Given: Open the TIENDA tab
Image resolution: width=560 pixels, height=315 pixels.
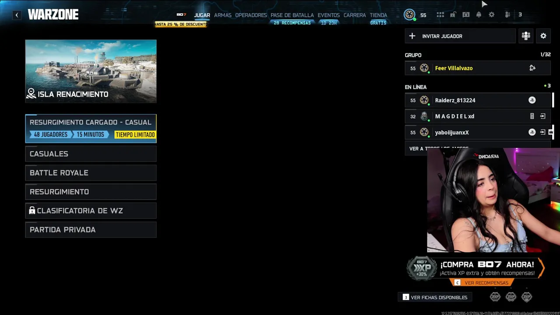Looking at the screenshot, I should click(x=378, y=15).
